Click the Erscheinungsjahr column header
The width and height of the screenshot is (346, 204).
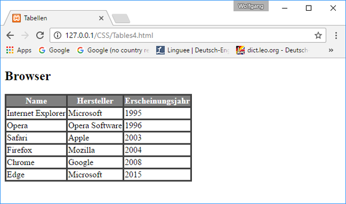(x=157, y=101)
